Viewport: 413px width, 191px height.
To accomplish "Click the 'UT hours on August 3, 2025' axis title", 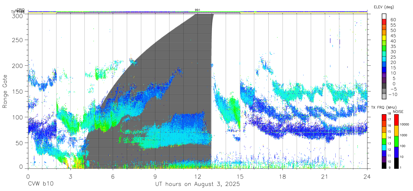I will (197, 184).
